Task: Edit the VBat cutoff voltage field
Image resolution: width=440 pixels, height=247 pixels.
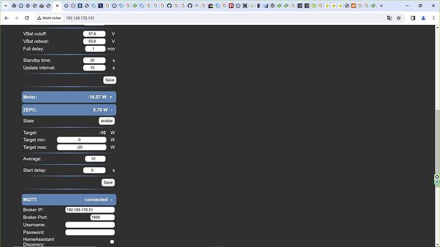Action: (x=94, y=34)
